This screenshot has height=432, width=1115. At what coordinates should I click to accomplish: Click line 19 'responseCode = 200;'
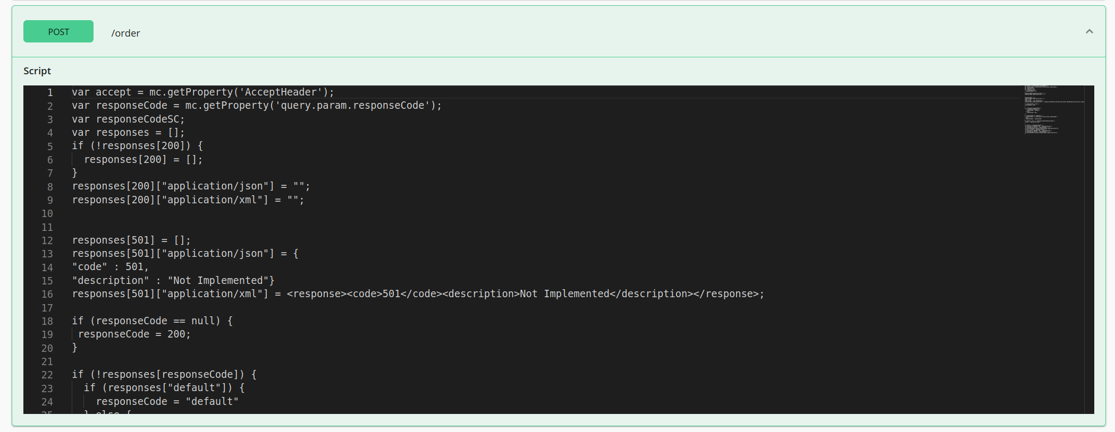coord(134,334)
